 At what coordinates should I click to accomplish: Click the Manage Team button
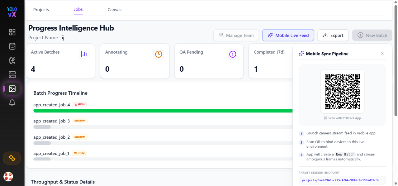click(236, 35)
